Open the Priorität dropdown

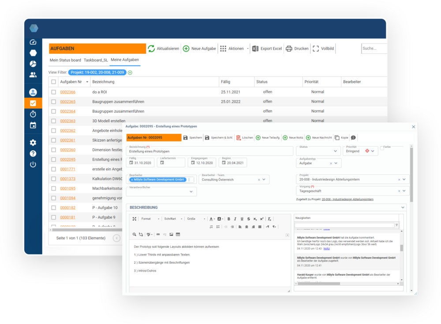point(372,151)
